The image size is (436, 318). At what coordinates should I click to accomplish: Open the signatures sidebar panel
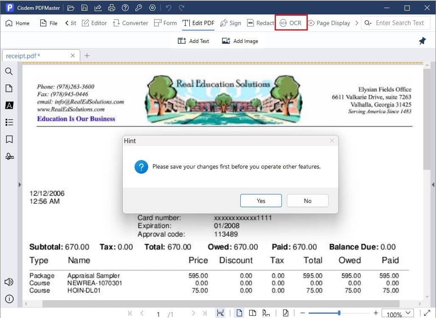click(9, 157)
